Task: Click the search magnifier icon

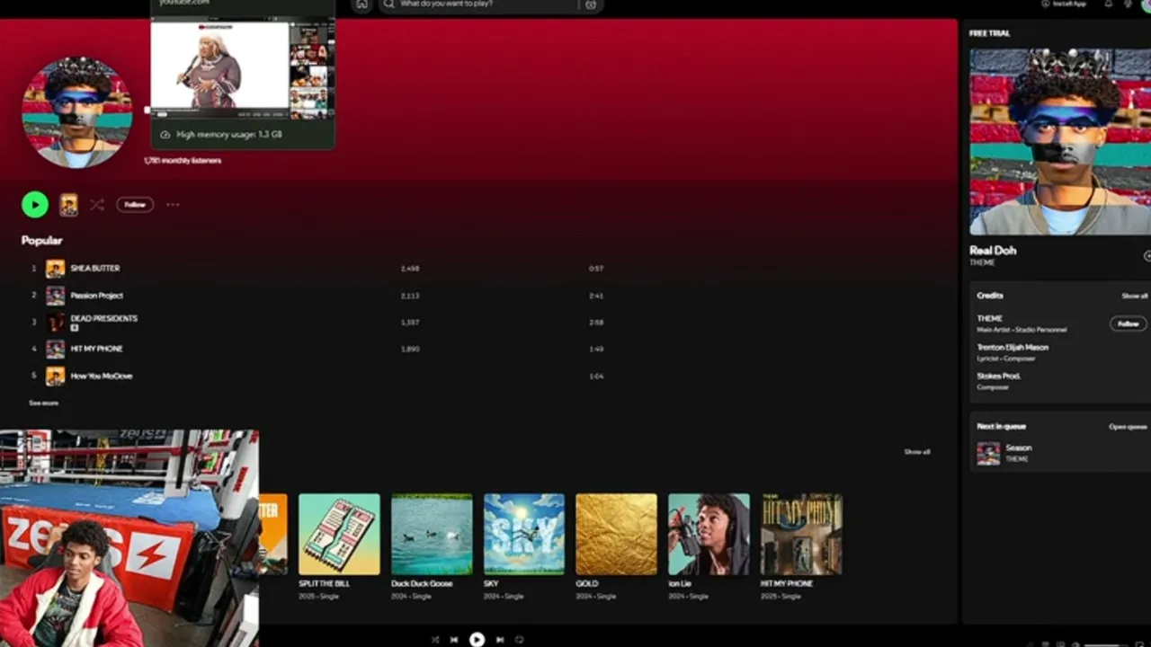Action: [388, 4]
